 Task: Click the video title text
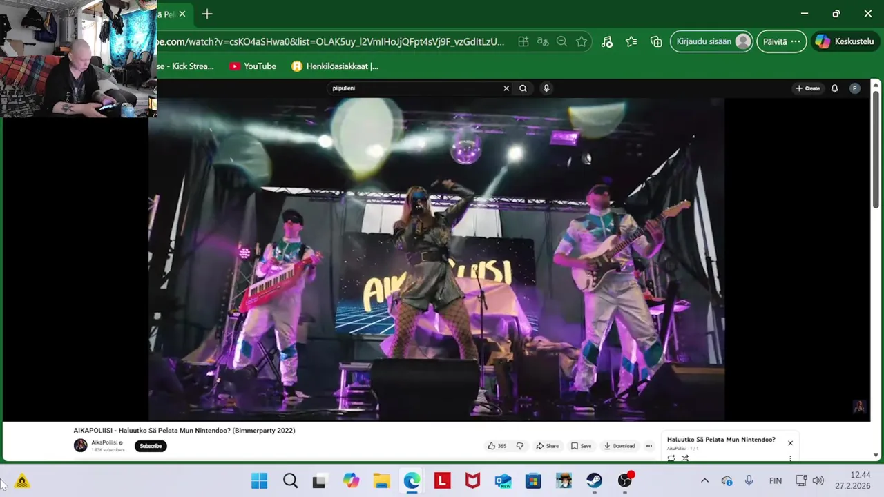pyautogui.click(x=184, y=430)
